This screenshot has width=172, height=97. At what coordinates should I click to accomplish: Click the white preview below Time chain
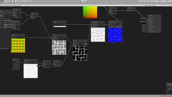coord(31,71)
